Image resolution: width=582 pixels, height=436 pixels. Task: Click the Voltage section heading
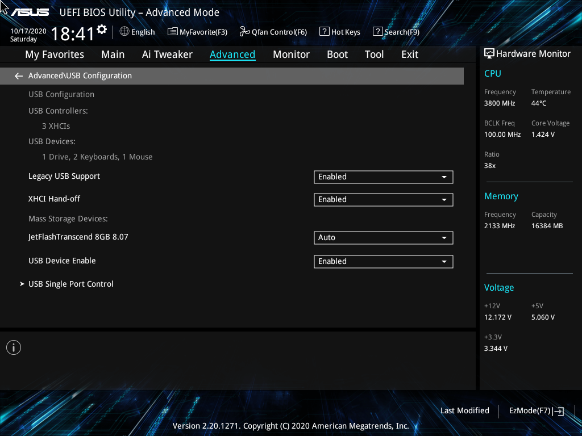499,288
